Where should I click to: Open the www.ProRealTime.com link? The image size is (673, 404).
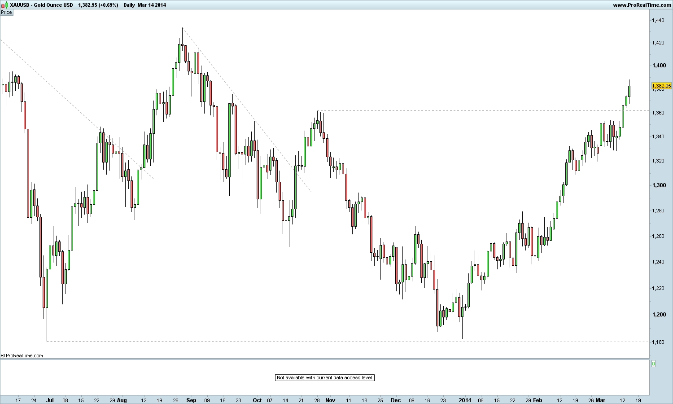point(642,4)
